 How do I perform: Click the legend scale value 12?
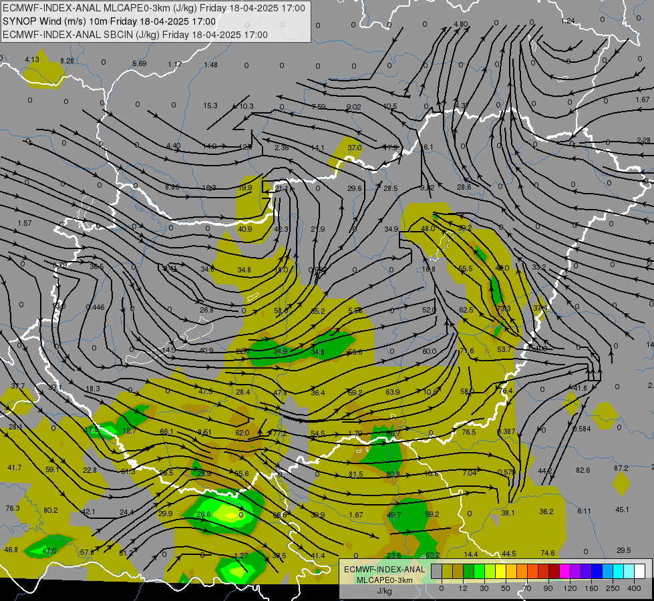point(463,588)
